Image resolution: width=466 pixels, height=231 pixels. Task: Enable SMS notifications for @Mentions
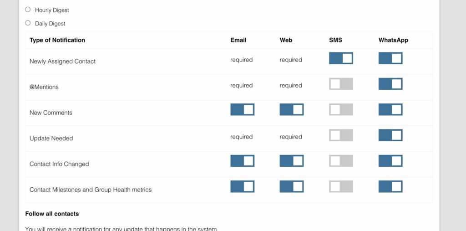[x=341, y=84]
